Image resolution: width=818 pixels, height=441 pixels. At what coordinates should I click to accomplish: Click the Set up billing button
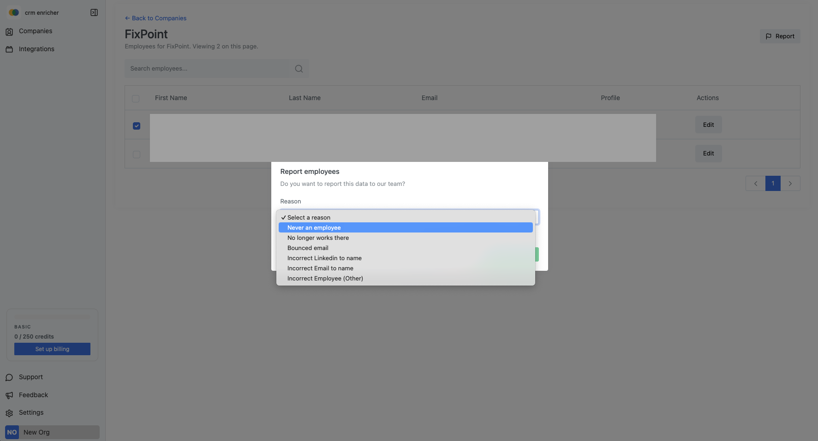point(52,349)
